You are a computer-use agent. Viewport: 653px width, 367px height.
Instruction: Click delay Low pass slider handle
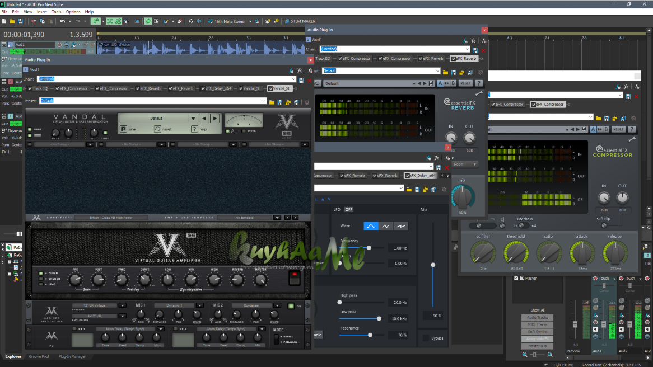(x=379, y=319)
